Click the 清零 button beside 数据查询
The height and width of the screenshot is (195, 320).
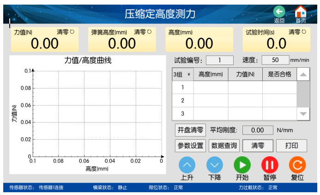258,146
